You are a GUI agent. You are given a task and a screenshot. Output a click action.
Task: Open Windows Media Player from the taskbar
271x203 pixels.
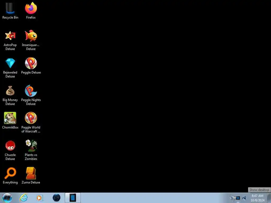(x=39, y=198)
